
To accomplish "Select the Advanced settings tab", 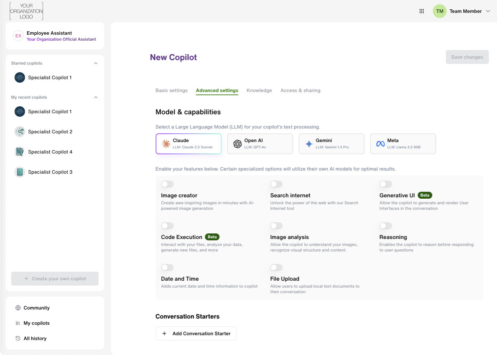I will tap(217, 90).
